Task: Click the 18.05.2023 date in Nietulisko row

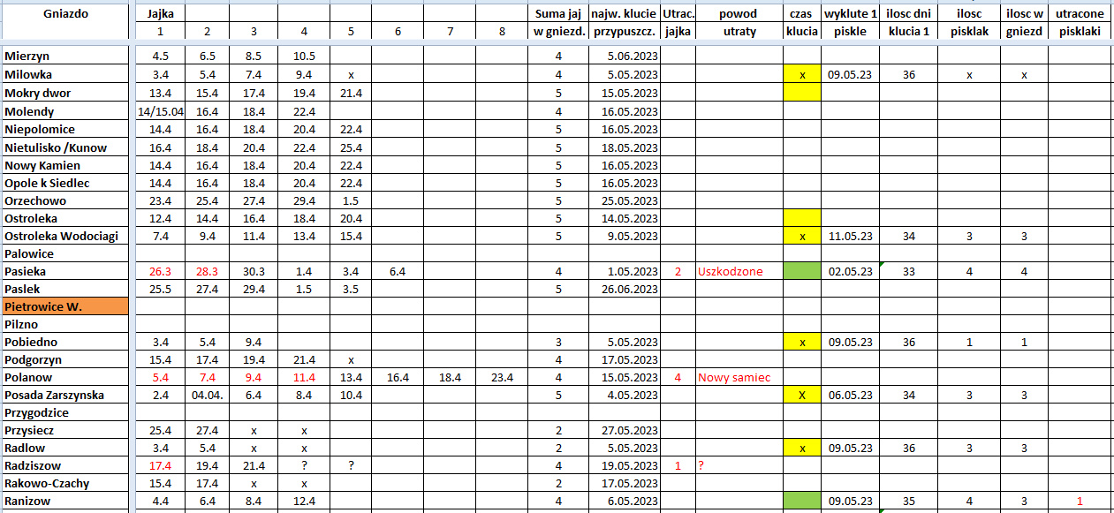Action: [624, 147]
